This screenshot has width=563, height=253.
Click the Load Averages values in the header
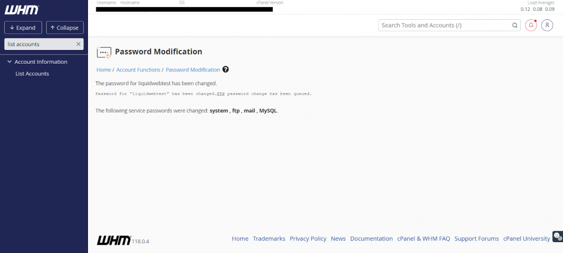[538, 9]
